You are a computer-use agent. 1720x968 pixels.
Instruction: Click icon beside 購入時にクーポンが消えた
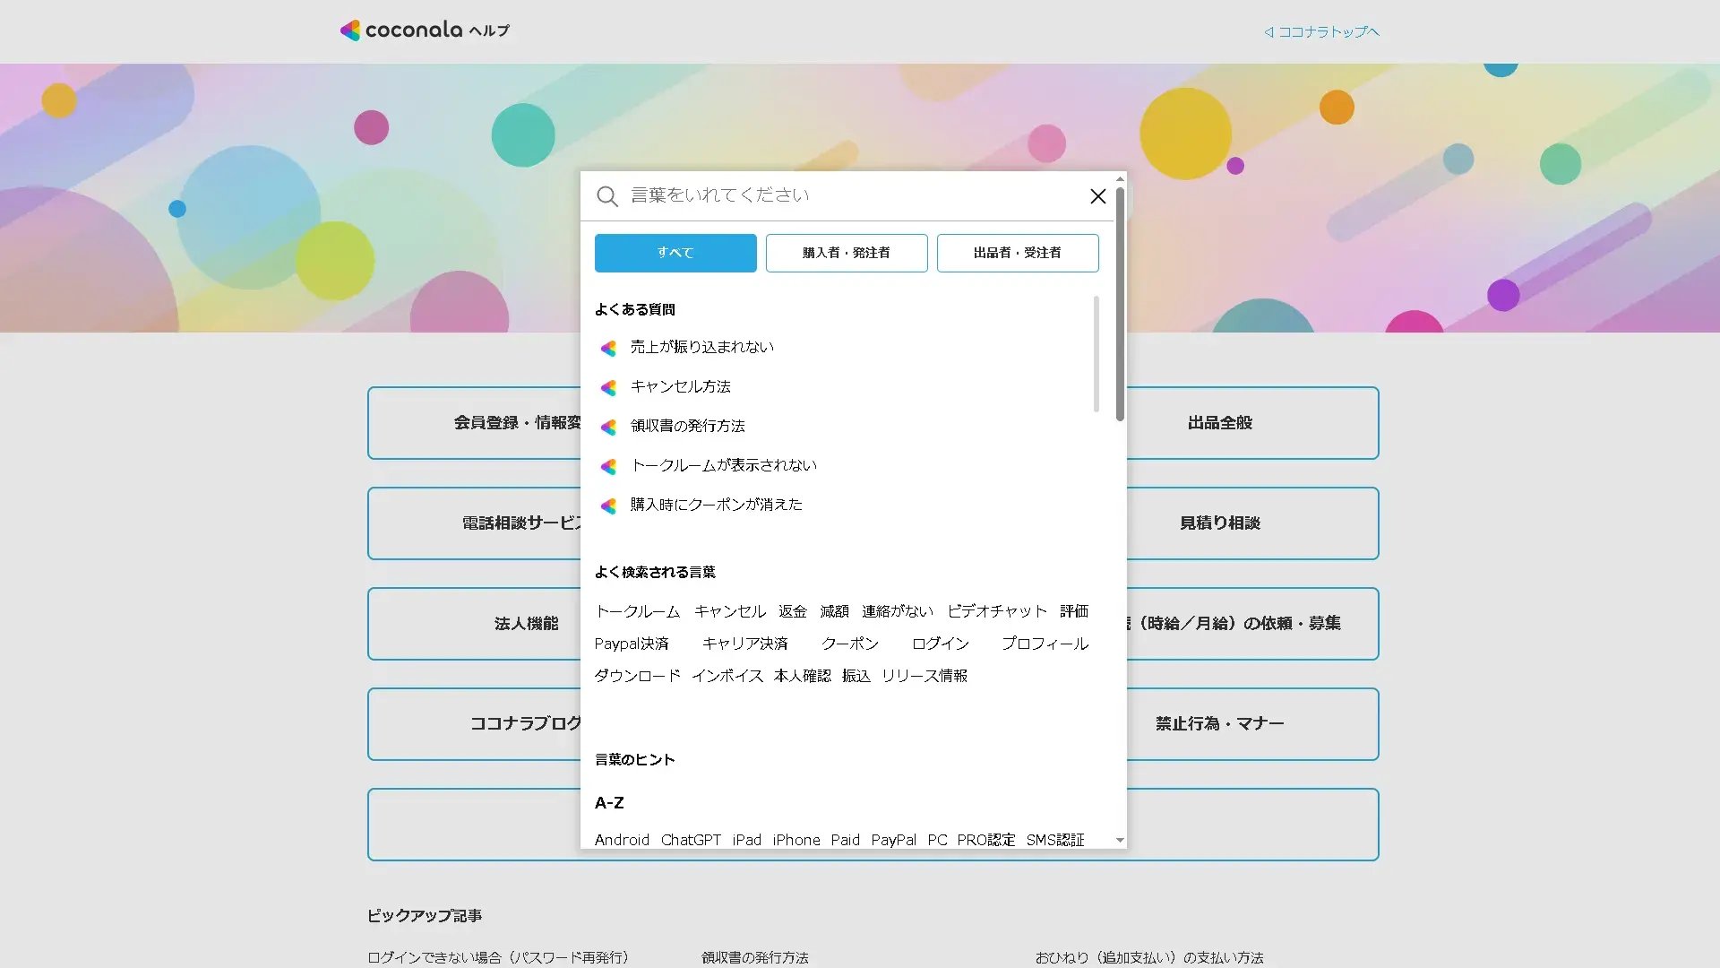pos(609,506)
